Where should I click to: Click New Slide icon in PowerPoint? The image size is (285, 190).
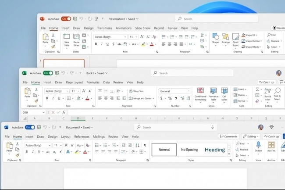coord(67,37)
